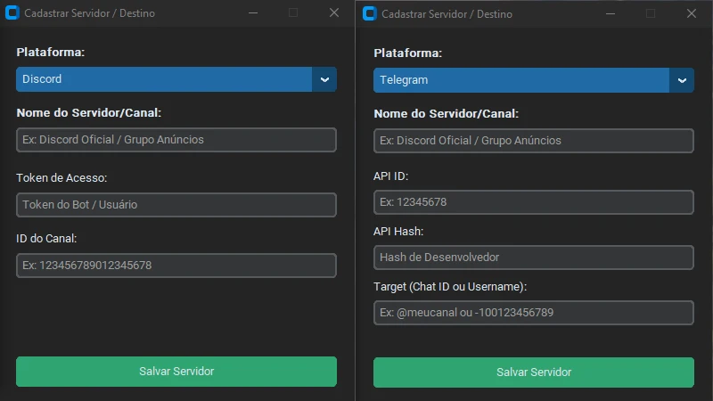Focus server name field in Telegram window
Screen dimensions: 713x401
(533, 141)
